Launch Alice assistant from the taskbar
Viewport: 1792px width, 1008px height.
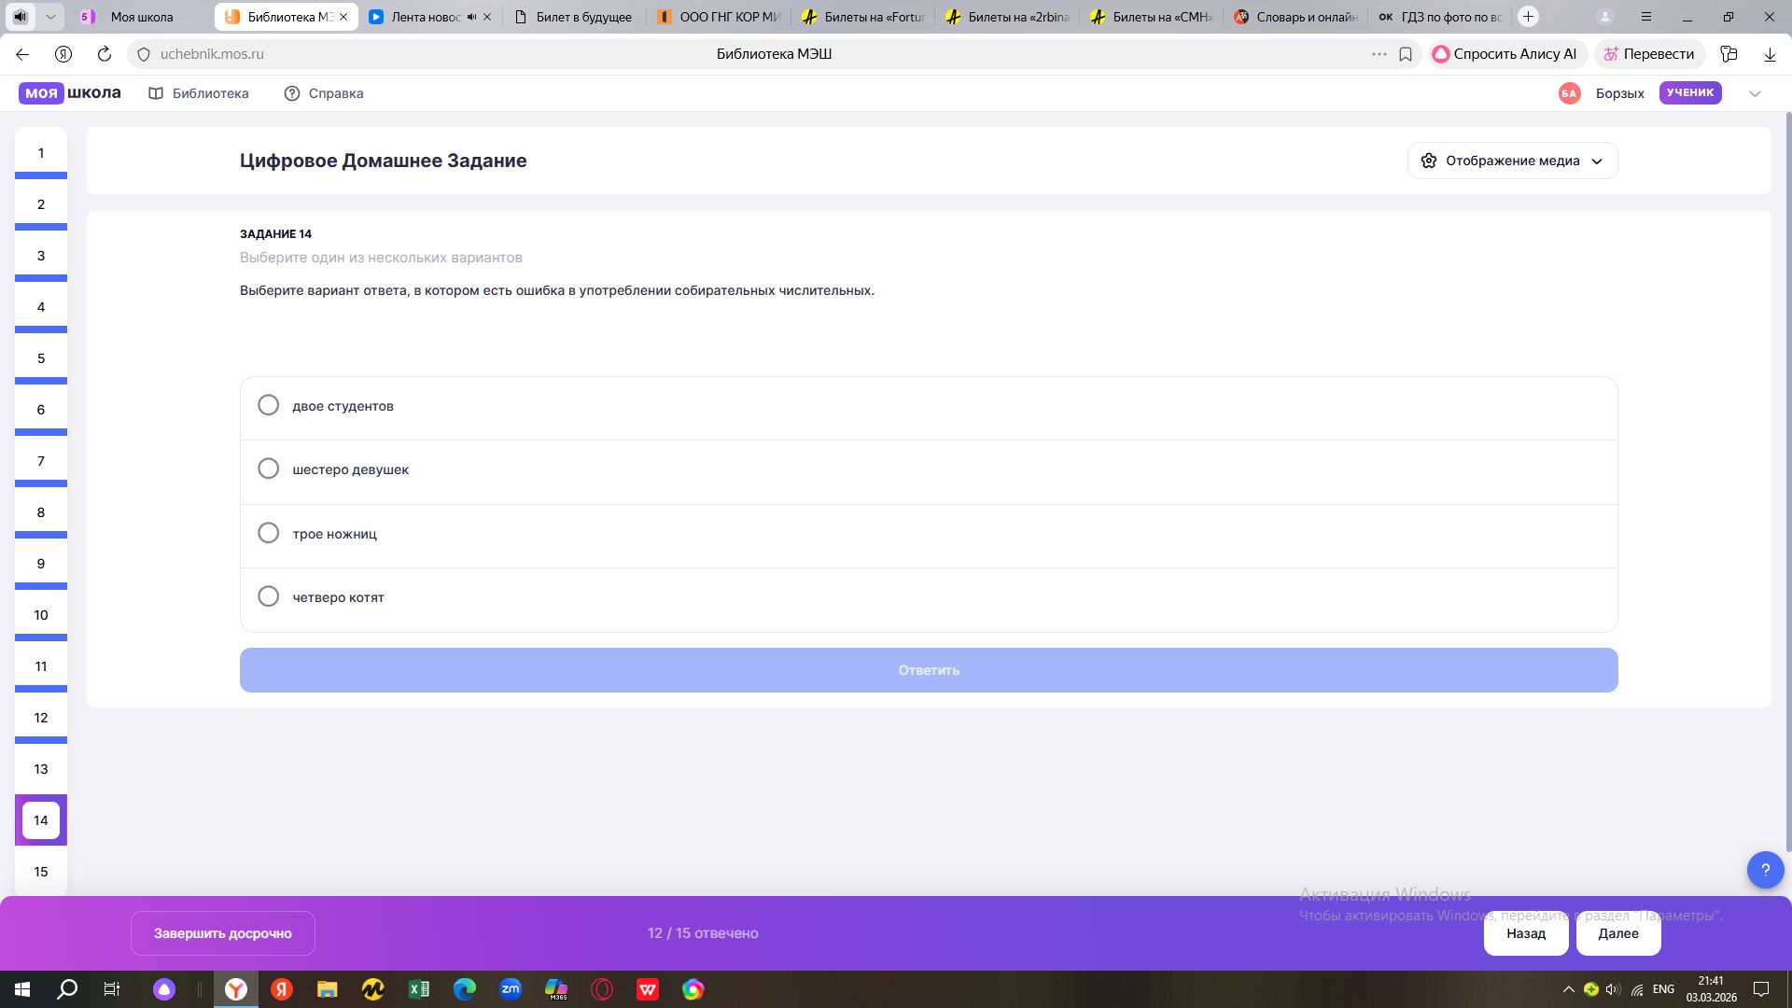coord(164,989)
